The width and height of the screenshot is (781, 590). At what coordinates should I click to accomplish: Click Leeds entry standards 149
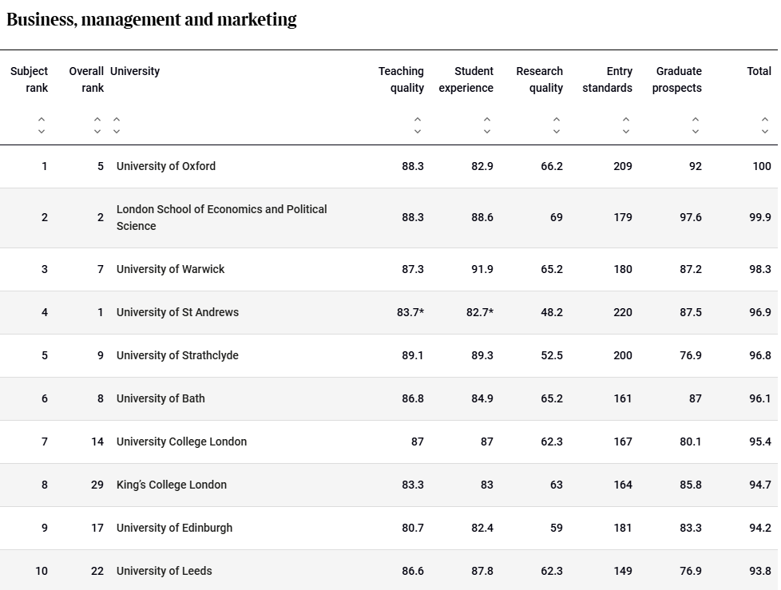click(x=623, y=571)
